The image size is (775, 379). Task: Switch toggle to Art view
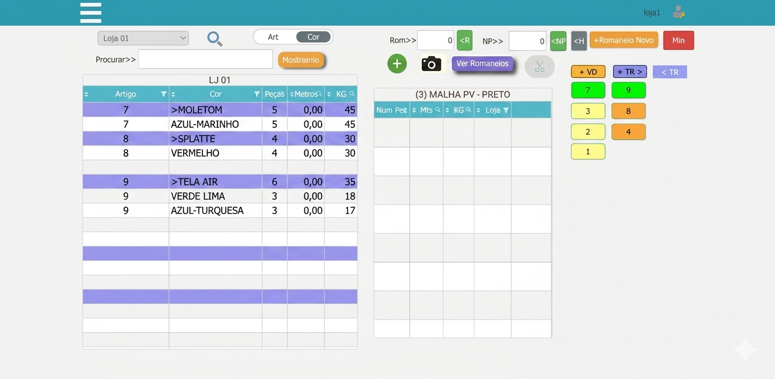(x=273, y=37)
